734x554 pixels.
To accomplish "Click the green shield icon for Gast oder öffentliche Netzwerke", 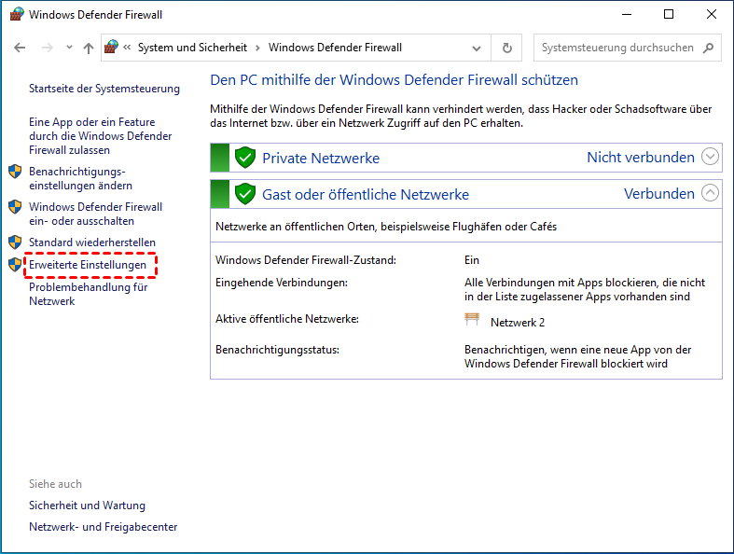I will (245, 194).
